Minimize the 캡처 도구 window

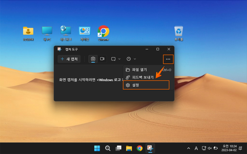coord(147,49)
